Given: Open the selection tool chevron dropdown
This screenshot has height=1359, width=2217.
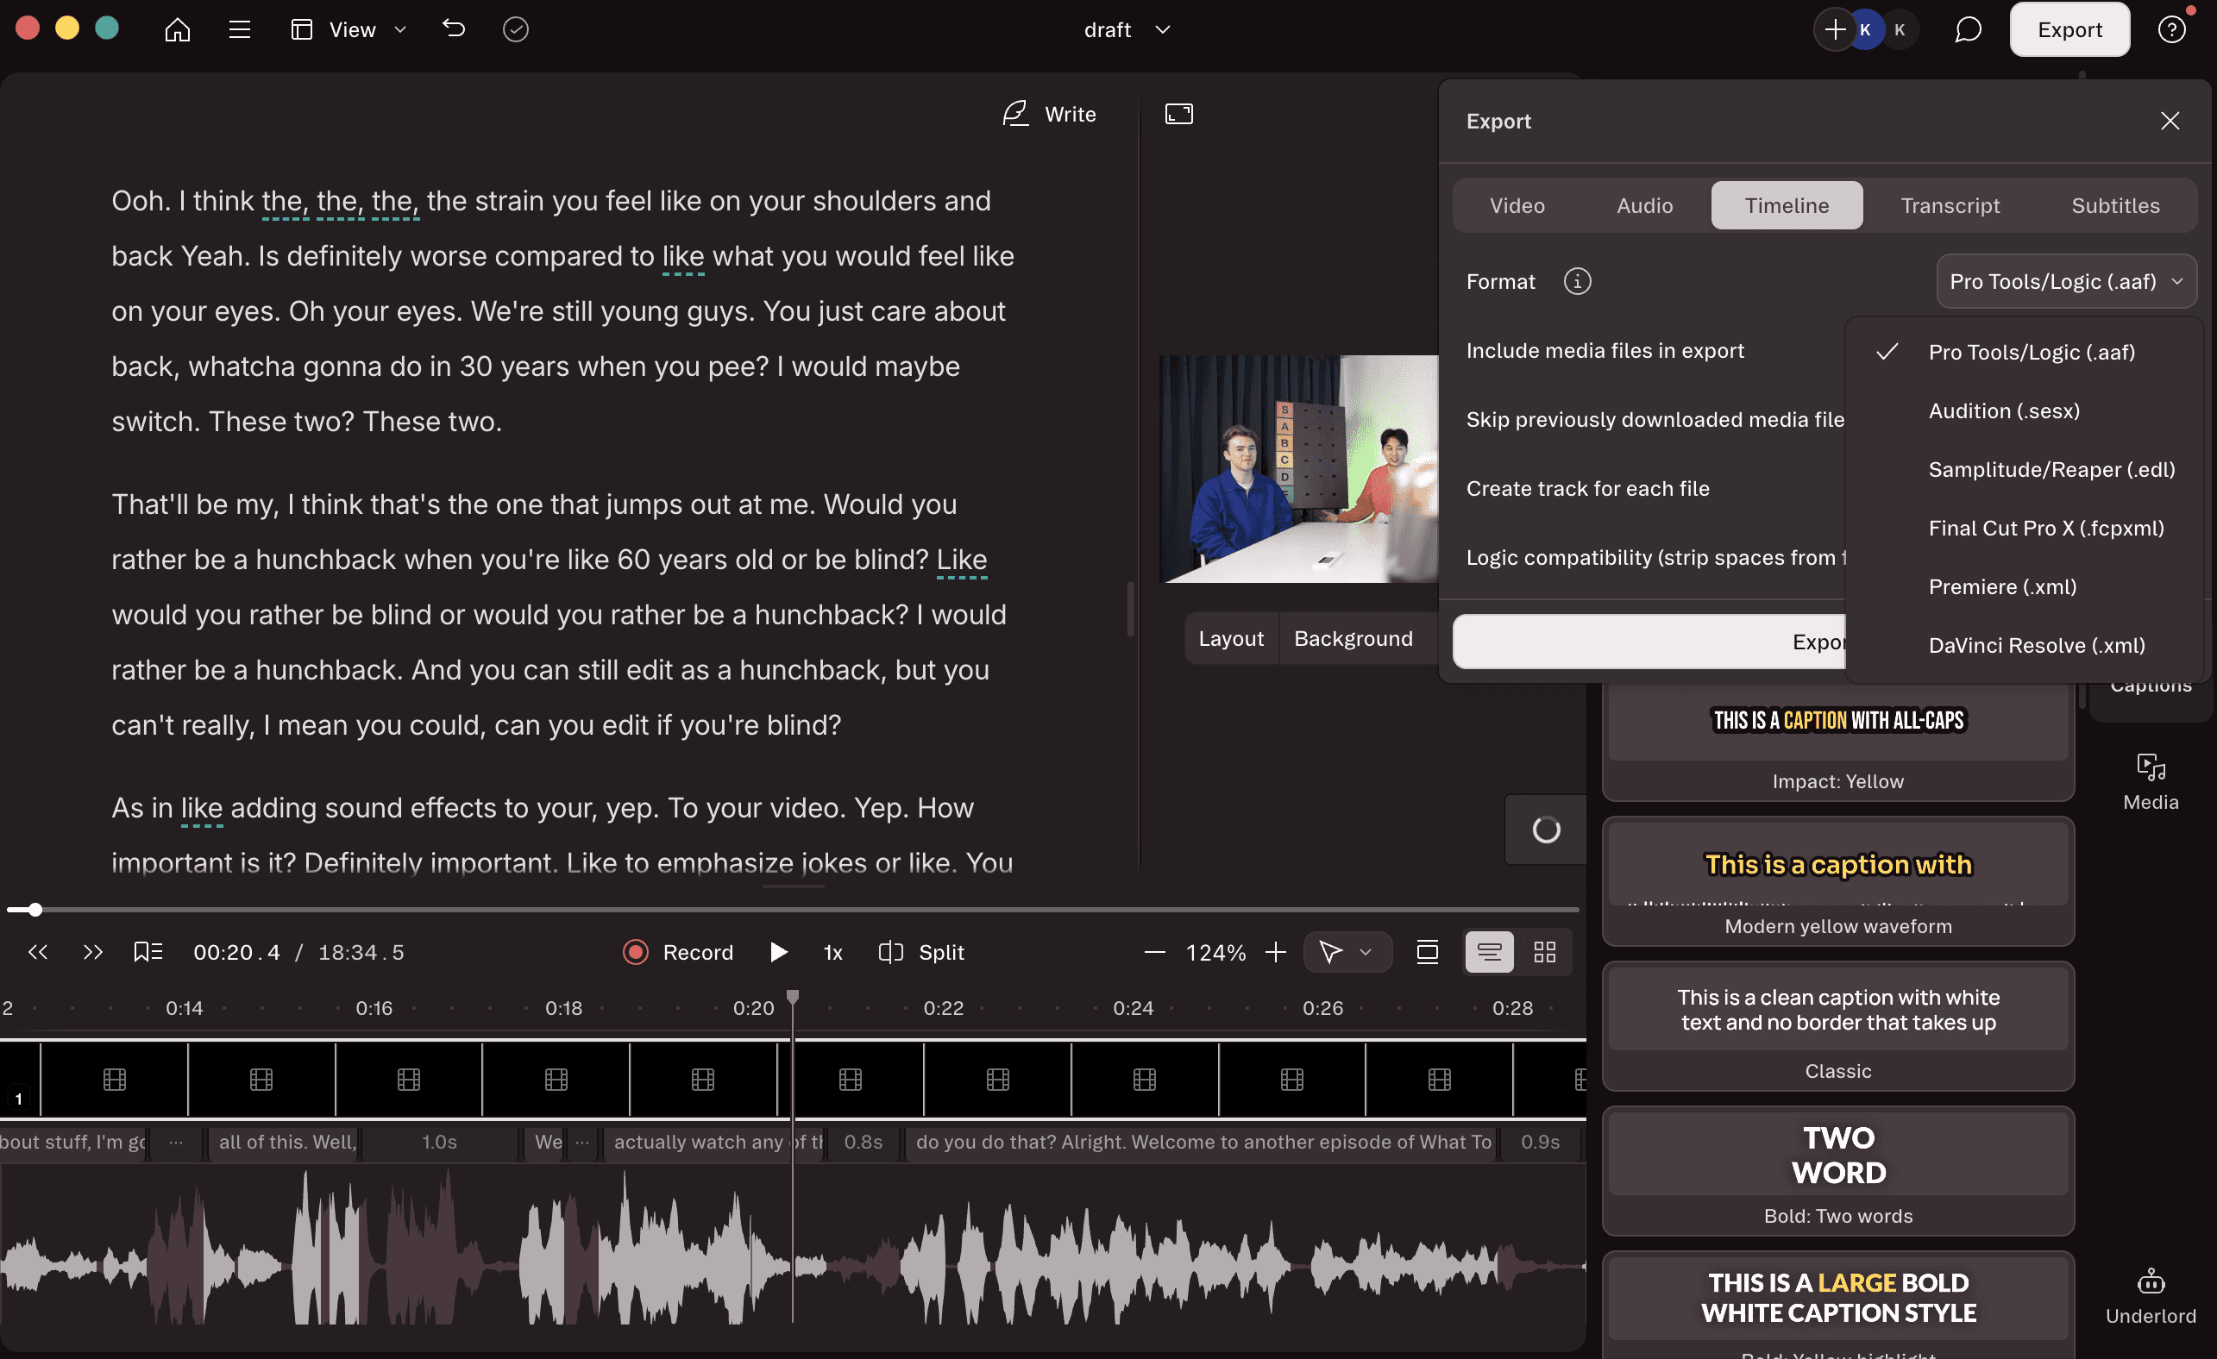Looking at the screenshot, I should pyautogui.click(x=1366, y=952).
